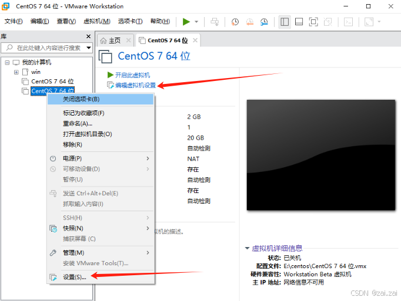Open the 编辑(E) menu

click(x=39, y=21)
